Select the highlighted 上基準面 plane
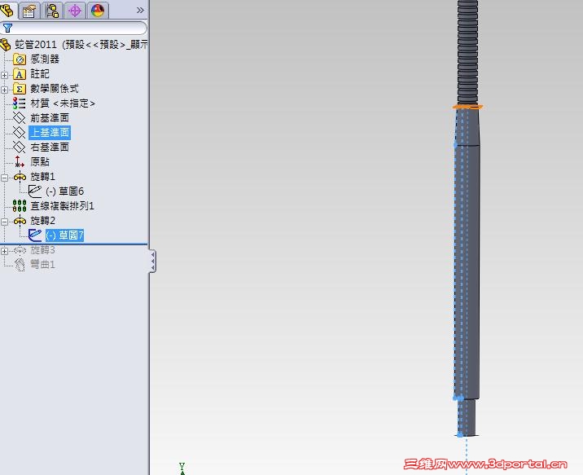This screenshot has height=475, width=583. coord(50,133)
